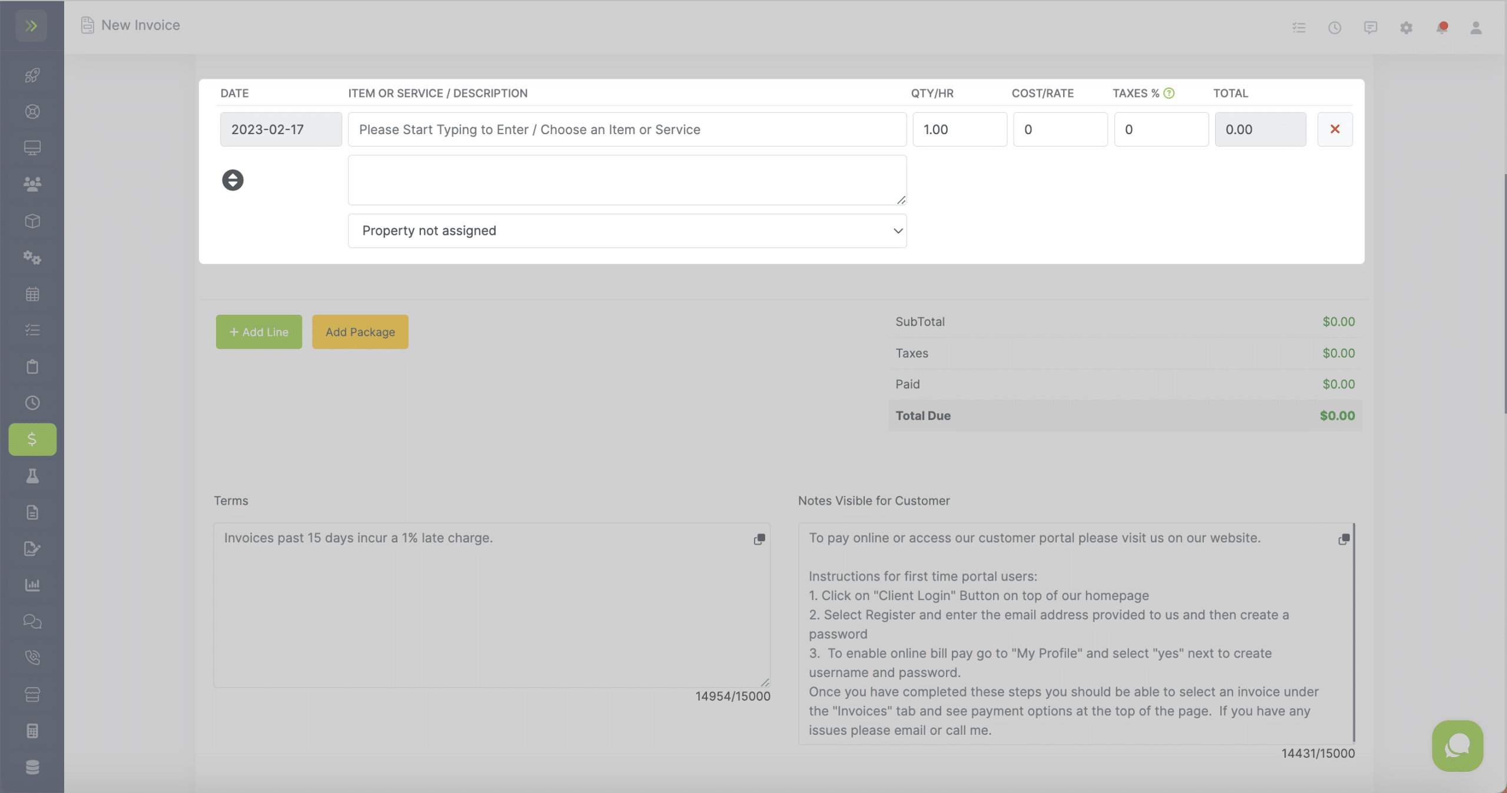Open the customers group icon in sidebar
Viewport: 1507px width, 793px height.
point(32,184)
